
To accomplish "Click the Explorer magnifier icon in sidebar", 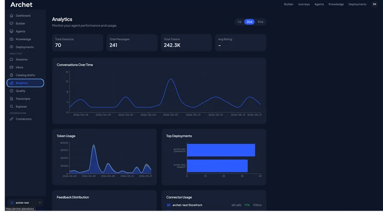I will tap(11, 107).
